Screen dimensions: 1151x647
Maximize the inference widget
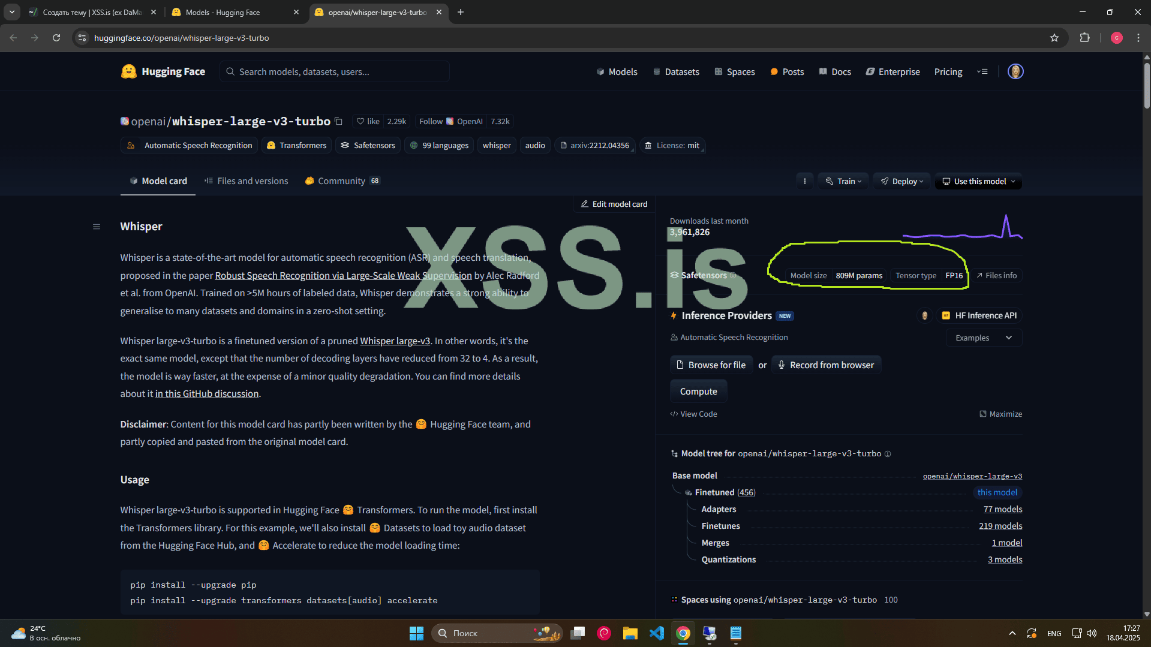[1000, 414]
